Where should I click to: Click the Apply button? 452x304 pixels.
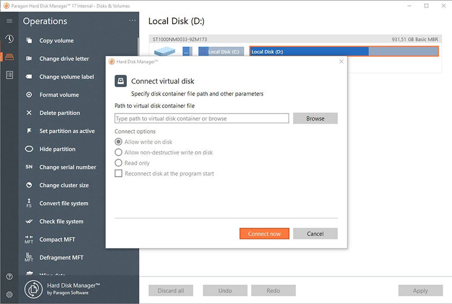point(421,291)
